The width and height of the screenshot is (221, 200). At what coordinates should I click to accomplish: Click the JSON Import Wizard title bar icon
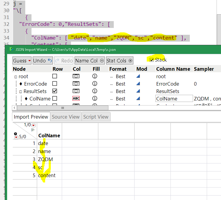pyautogui.click(x=11, y=49)
